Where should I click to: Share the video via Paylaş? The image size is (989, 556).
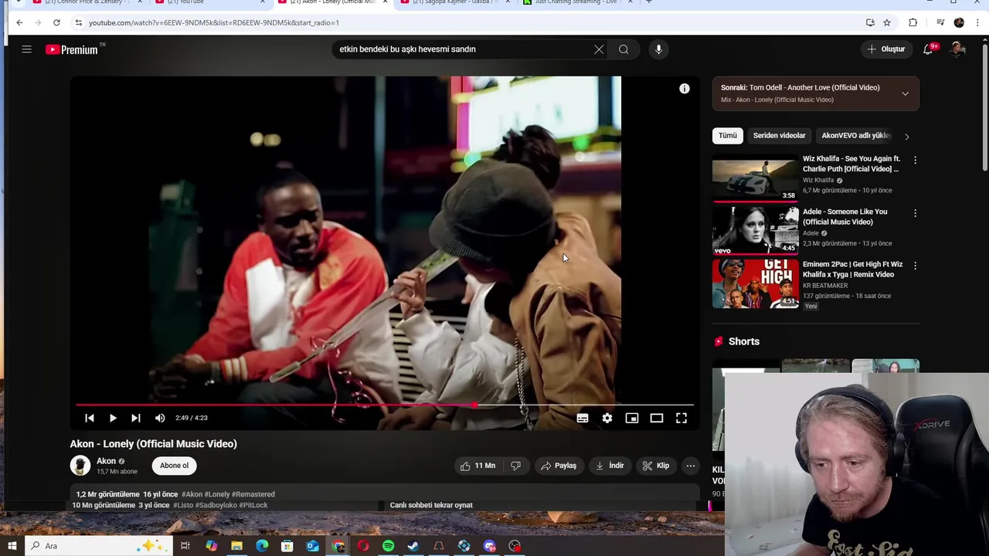559,466
